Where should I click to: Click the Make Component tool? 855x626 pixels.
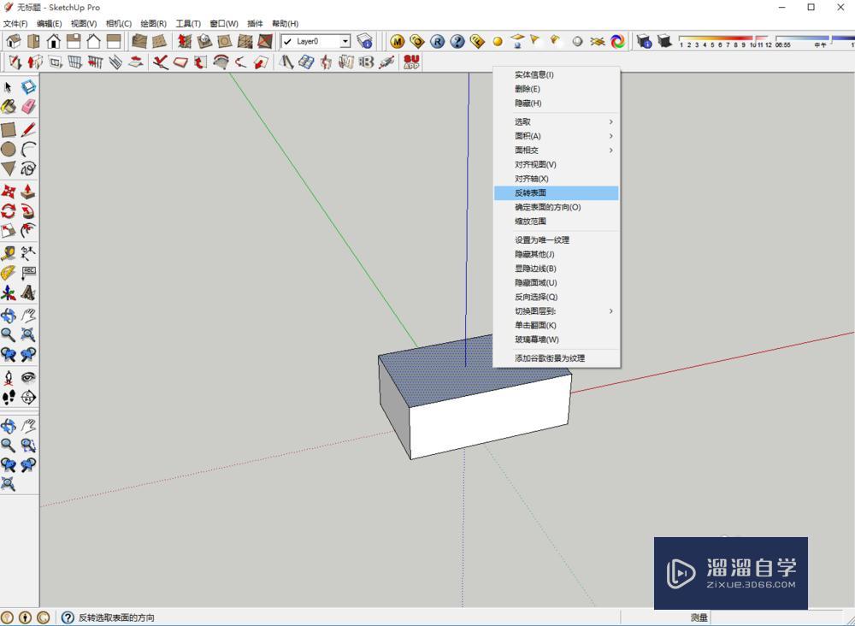pyautogui.click(x=28, y=87)
